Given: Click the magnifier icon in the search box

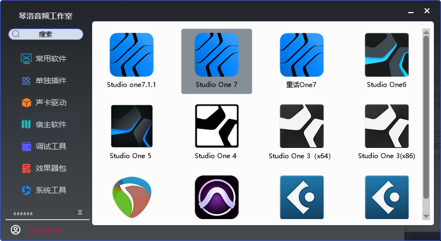Looking at the screenshot, I should click(x=16, y=34).
